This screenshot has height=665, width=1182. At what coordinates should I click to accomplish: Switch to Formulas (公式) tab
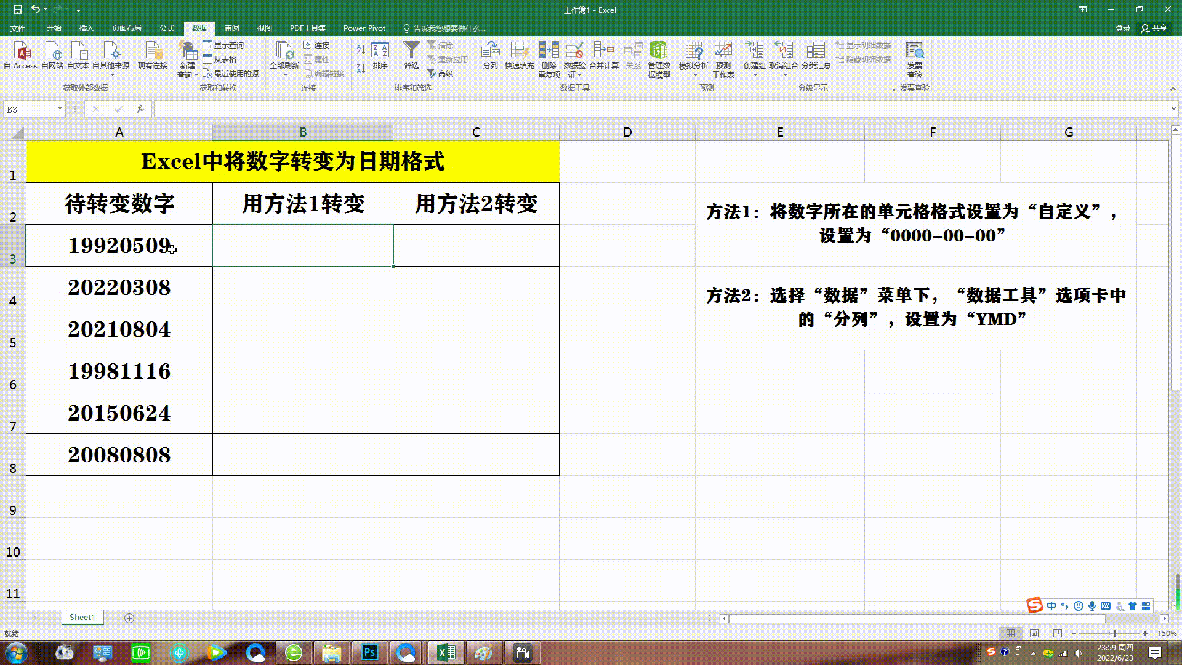tap(167, 28)
